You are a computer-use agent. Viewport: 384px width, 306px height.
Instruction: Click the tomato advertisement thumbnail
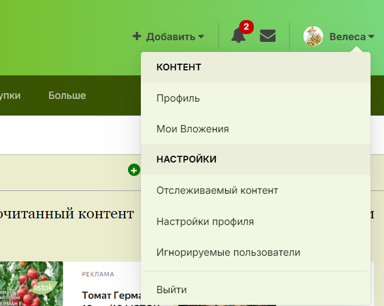31,284
